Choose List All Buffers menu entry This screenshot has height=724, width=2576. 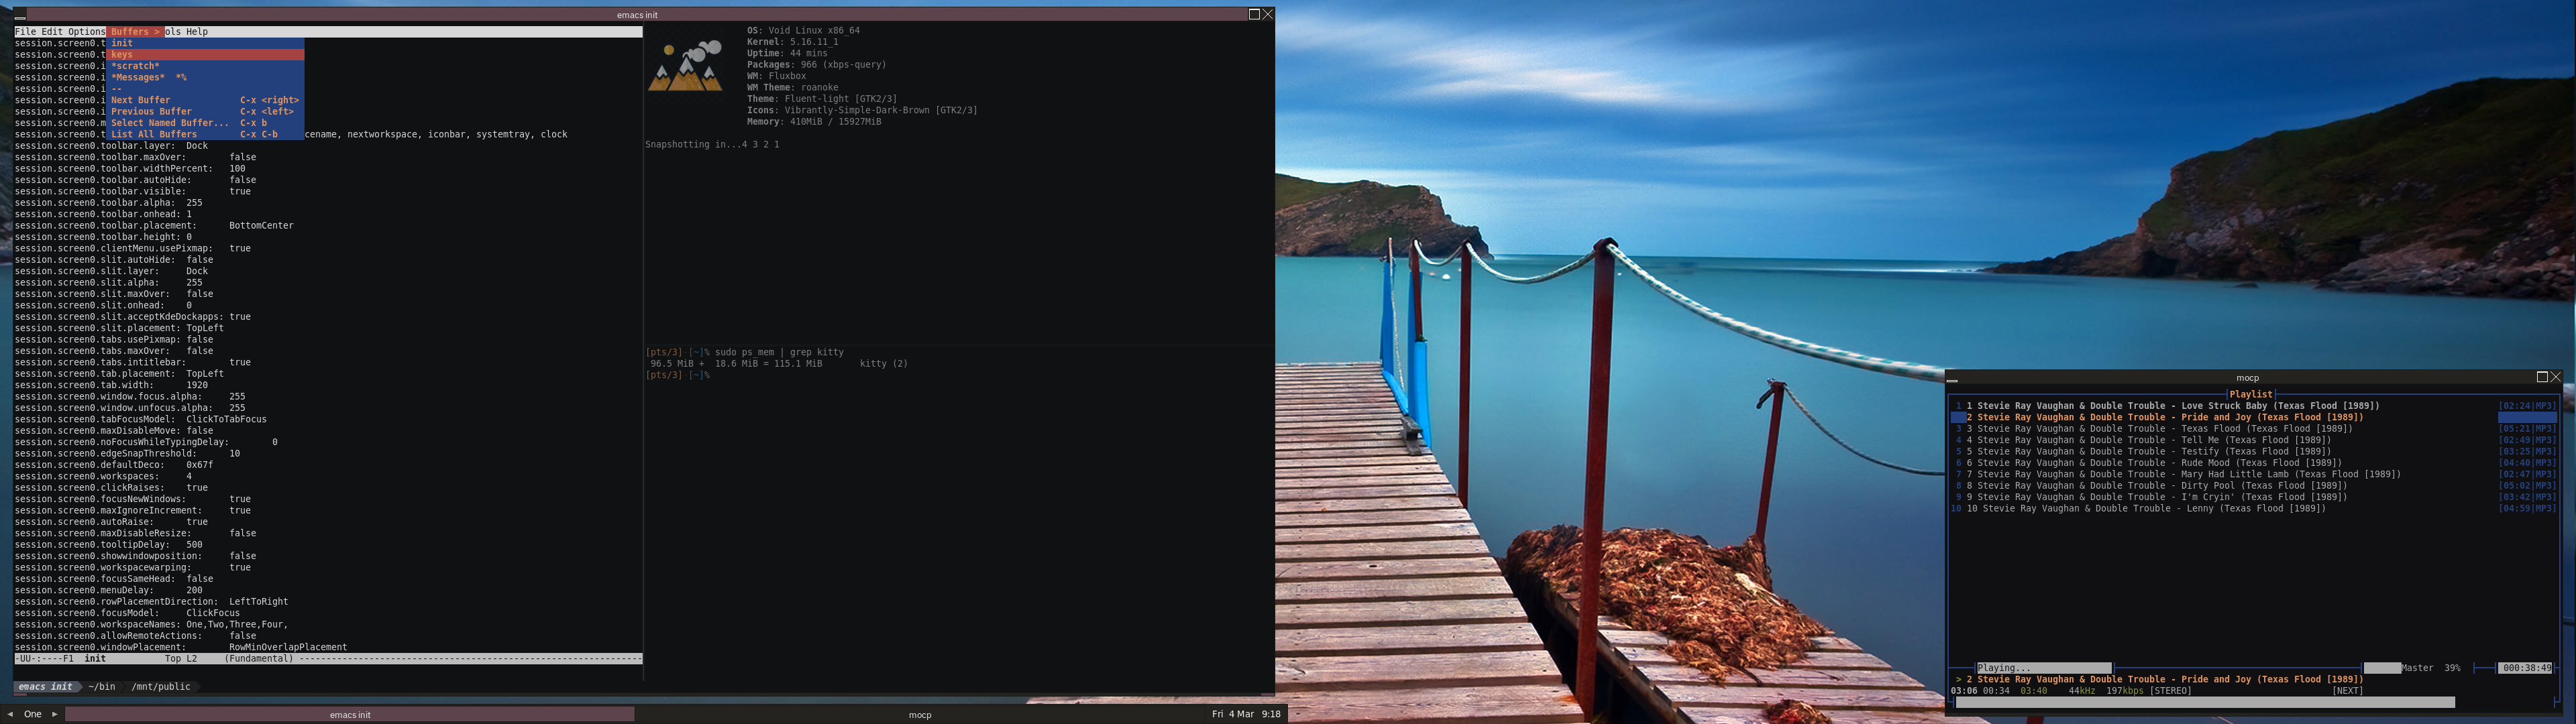154,134
